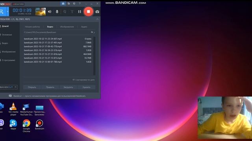Click the webcam preview thumbnail in the toolbar

pyautogui.click(x=41, y=11)
